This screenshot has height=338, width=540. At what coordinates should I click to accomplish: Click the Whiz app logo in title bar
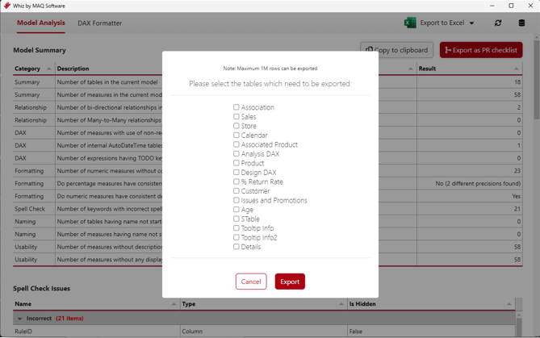click(6, 6)
